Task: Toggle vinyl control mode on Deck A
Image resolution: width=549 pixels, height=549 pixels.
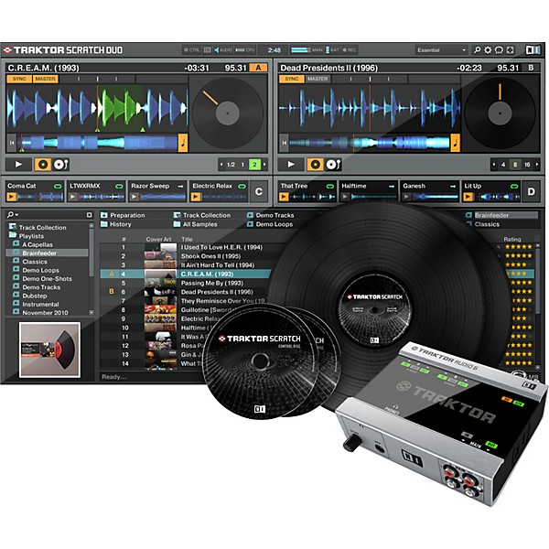Action: 43,164
